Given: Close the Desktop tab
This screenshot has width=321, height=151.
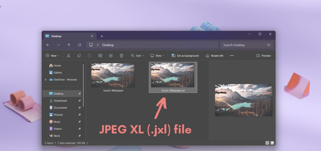Looking at the screenshot, I should tap(92, 36).
